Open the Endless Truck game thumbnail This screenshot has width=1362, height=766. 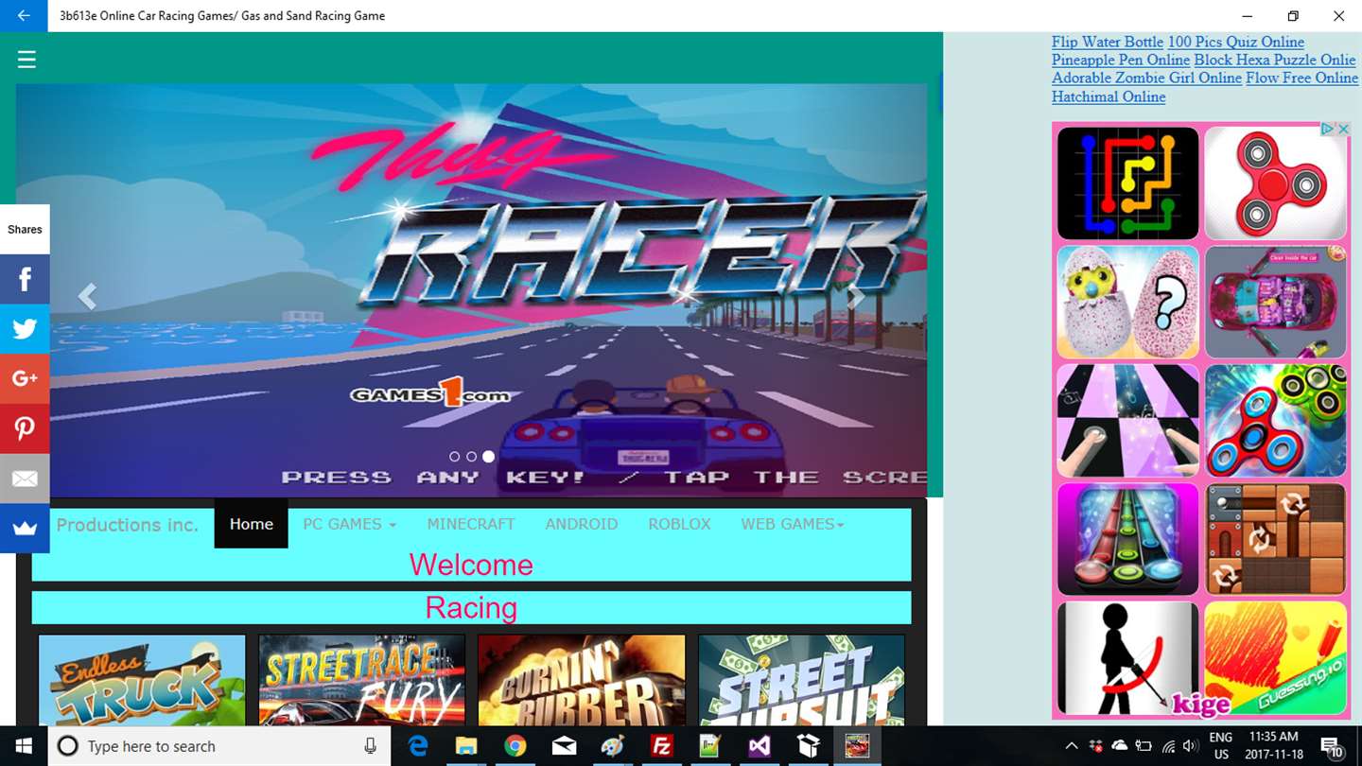click(142, 680)
